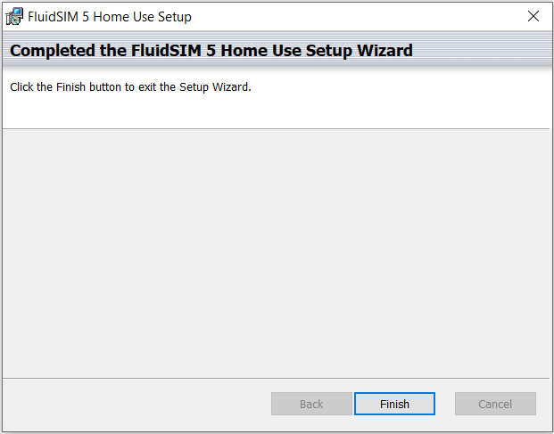
Task: Click the word 'Finish' in the instruction sentence
Action: tap(70, 87)
